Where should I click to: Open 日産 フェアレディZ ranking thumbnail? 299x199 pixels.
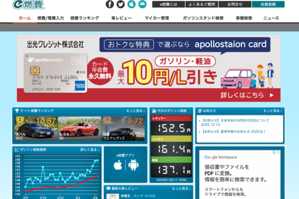(123, 128)
